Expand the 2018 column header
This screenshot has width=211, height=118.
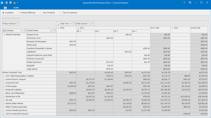pos(58,28)
